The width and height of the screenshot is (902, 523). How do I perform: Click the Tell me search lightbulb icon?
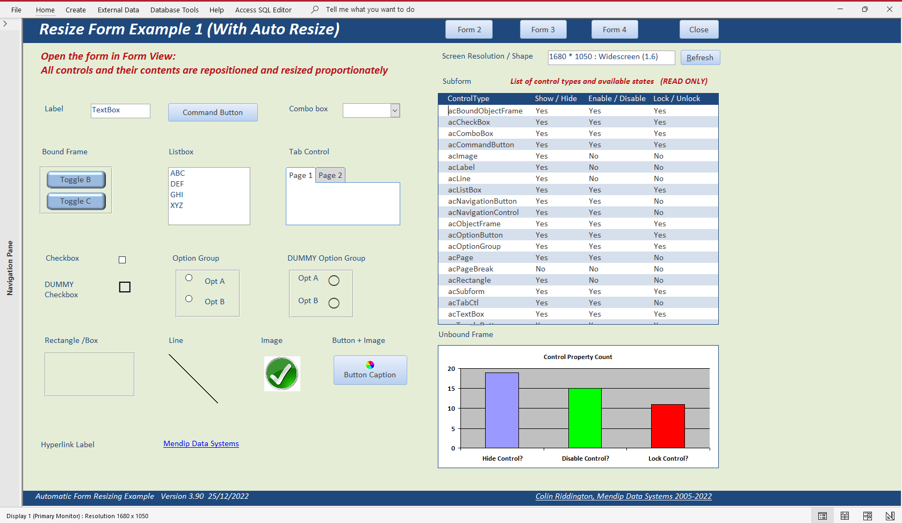click(315, 10)
